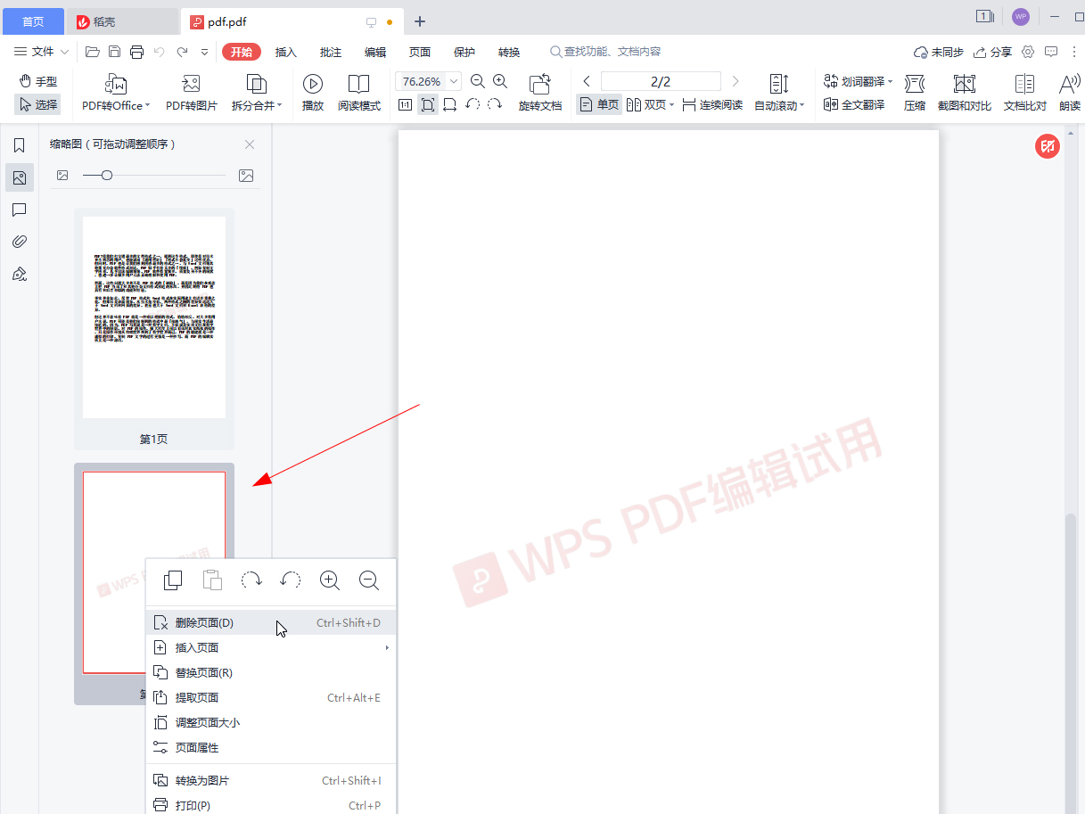Expand 划词翻译 dropdown arrow
Viewport: 1085px width, 814px height.
[x=890, y=81]
